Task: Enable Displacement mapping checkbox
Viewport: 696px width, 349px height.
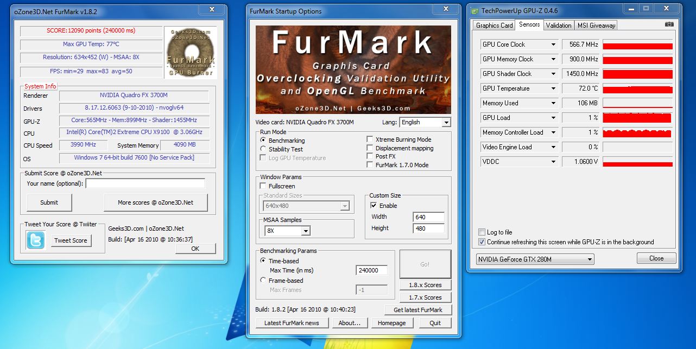Action: [370, 148]
